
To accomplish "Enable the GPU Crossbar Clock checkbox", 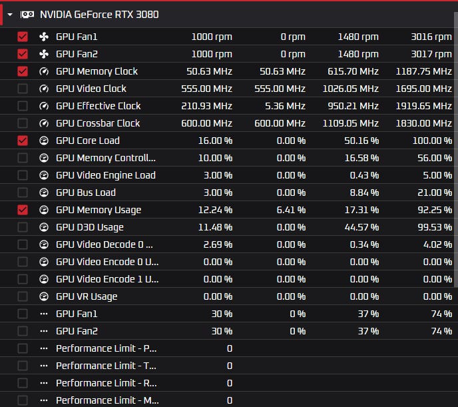I will (x=23, y=123).
